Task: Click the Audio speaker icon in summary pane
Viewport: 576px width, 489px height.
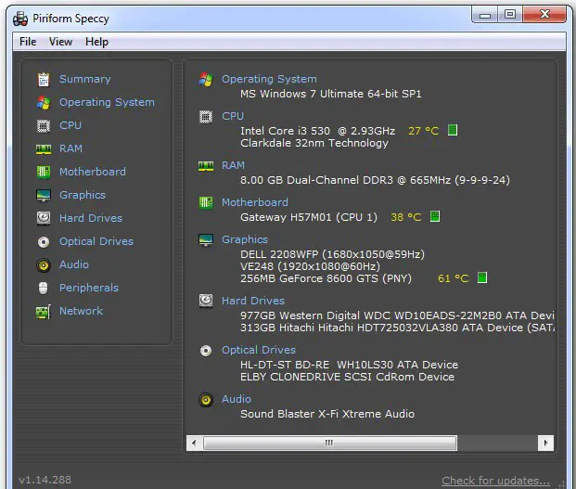Action: tap(206, 400)
